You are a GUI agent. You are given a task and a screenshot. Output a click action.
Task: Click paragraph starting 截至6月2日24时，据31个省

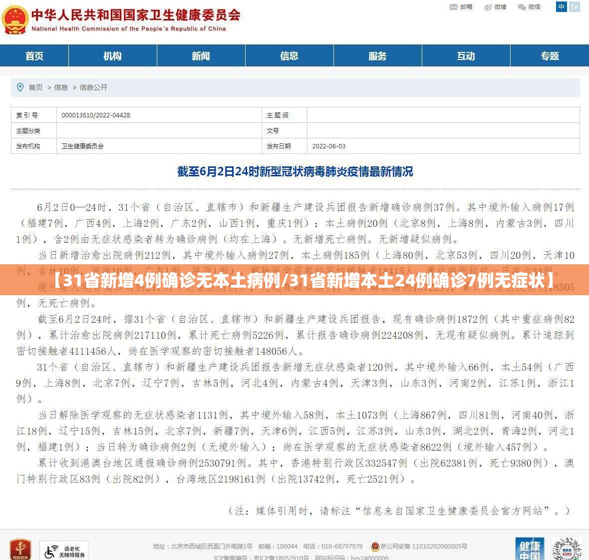(295, 335)
